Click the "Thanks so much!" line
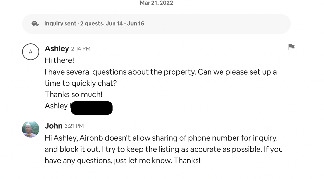The height and width of the screenshot is (179, 324). (x=73, y=94)
